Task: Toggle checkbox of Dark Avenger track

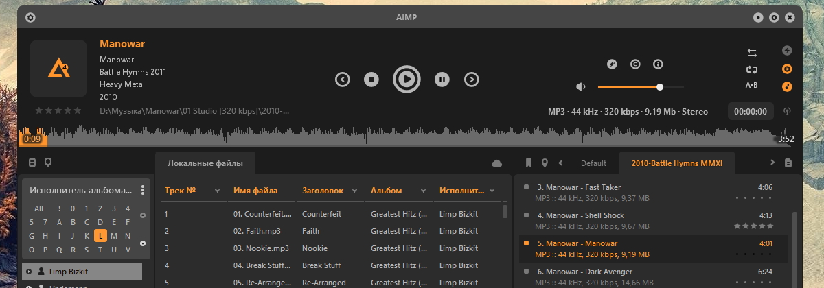Action: [526, 271]
